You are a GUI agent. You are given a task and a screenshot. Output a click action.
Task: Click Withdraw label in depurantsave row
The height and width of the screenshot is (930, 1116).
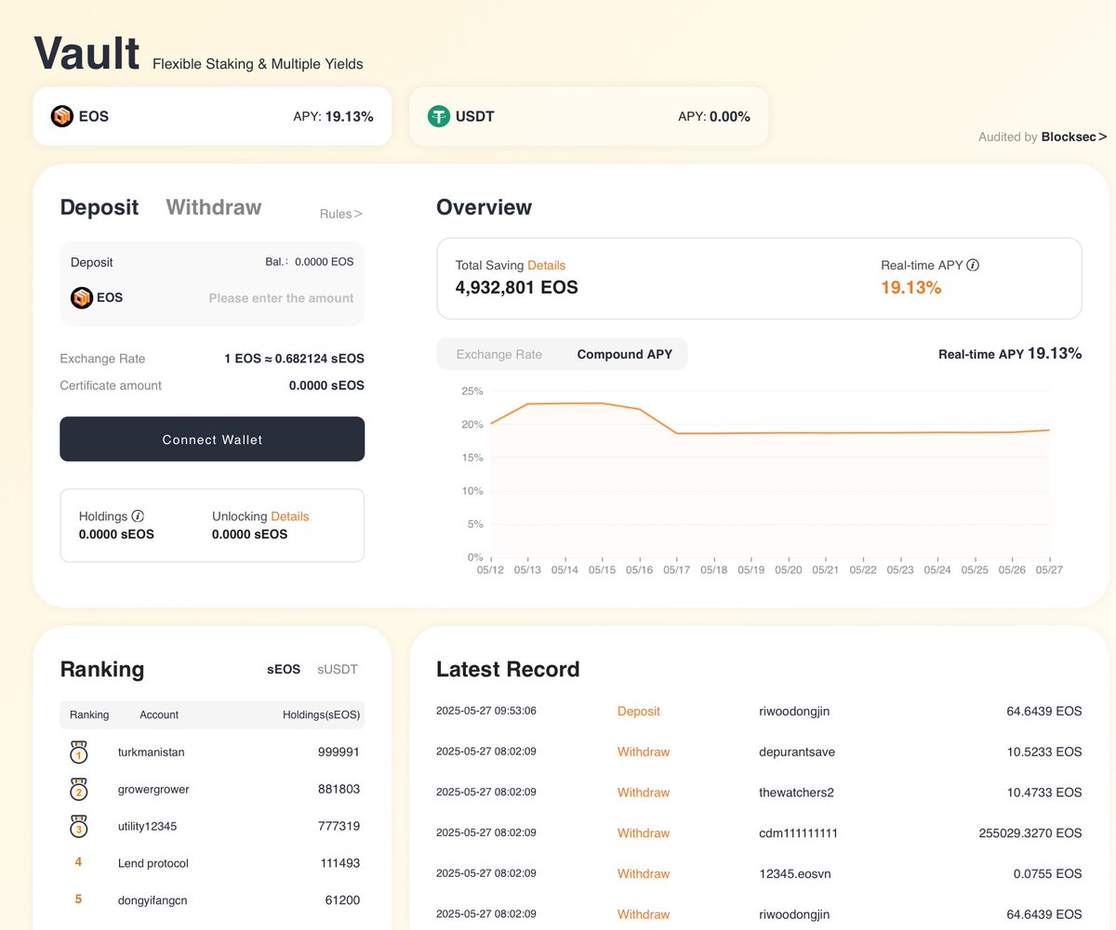pos(644,752)
